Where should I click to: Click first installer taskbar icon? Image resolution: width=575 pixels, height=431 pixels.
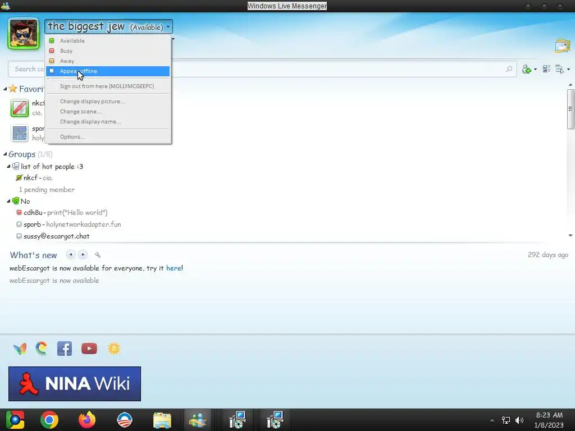pos(238,420)
